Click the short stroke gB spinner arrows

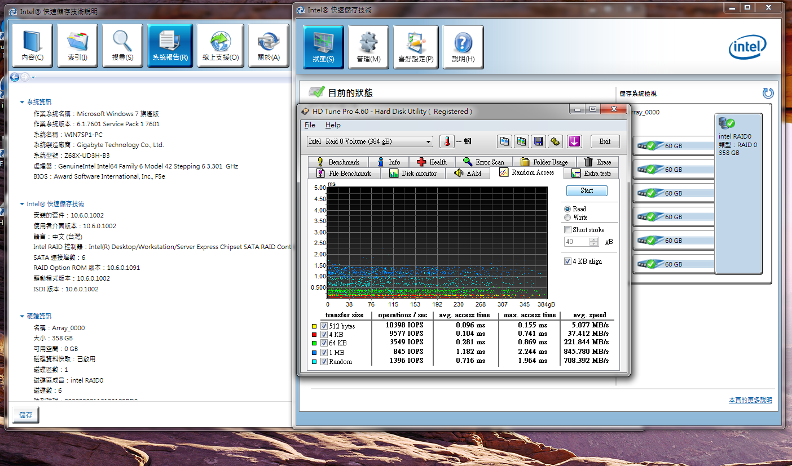tap(593, 242)
